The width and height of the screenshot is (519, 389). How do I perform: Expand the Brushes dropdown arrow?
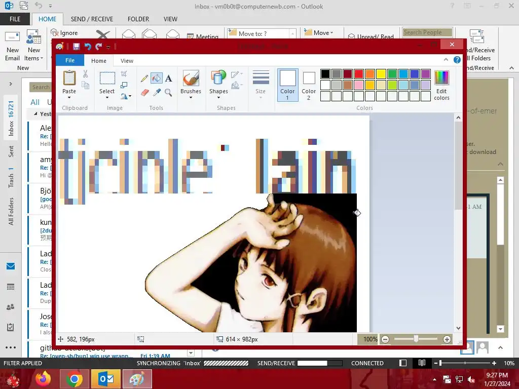pos(191,97)
